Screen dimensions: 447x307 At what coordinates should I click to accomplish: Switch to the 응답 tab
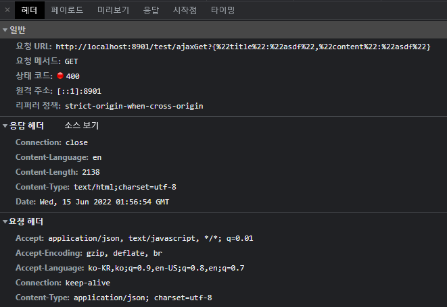(x=151, y=10)
